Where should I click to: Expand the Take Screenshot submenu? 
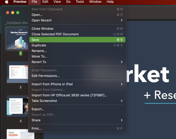77,101
